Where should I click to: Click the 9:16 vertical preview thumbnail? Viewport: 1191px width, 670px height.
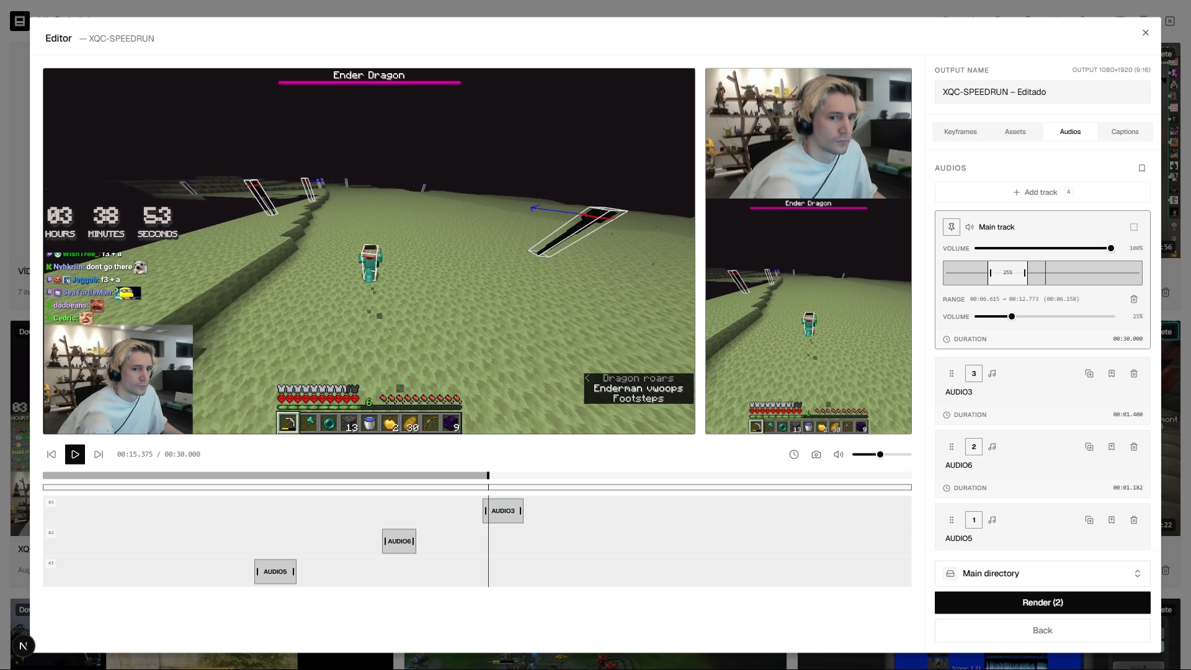tap(808, 251)
